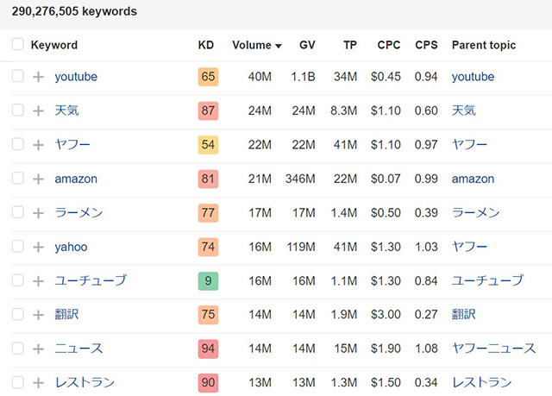Image resolution: width=552 pixels, height=396 pixels.
Task: Click the CPS column header
Action: pos(426,45)
